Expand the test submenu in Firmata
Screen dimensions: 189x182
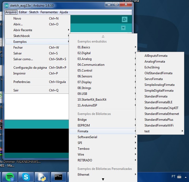click(x=160, y=131)
